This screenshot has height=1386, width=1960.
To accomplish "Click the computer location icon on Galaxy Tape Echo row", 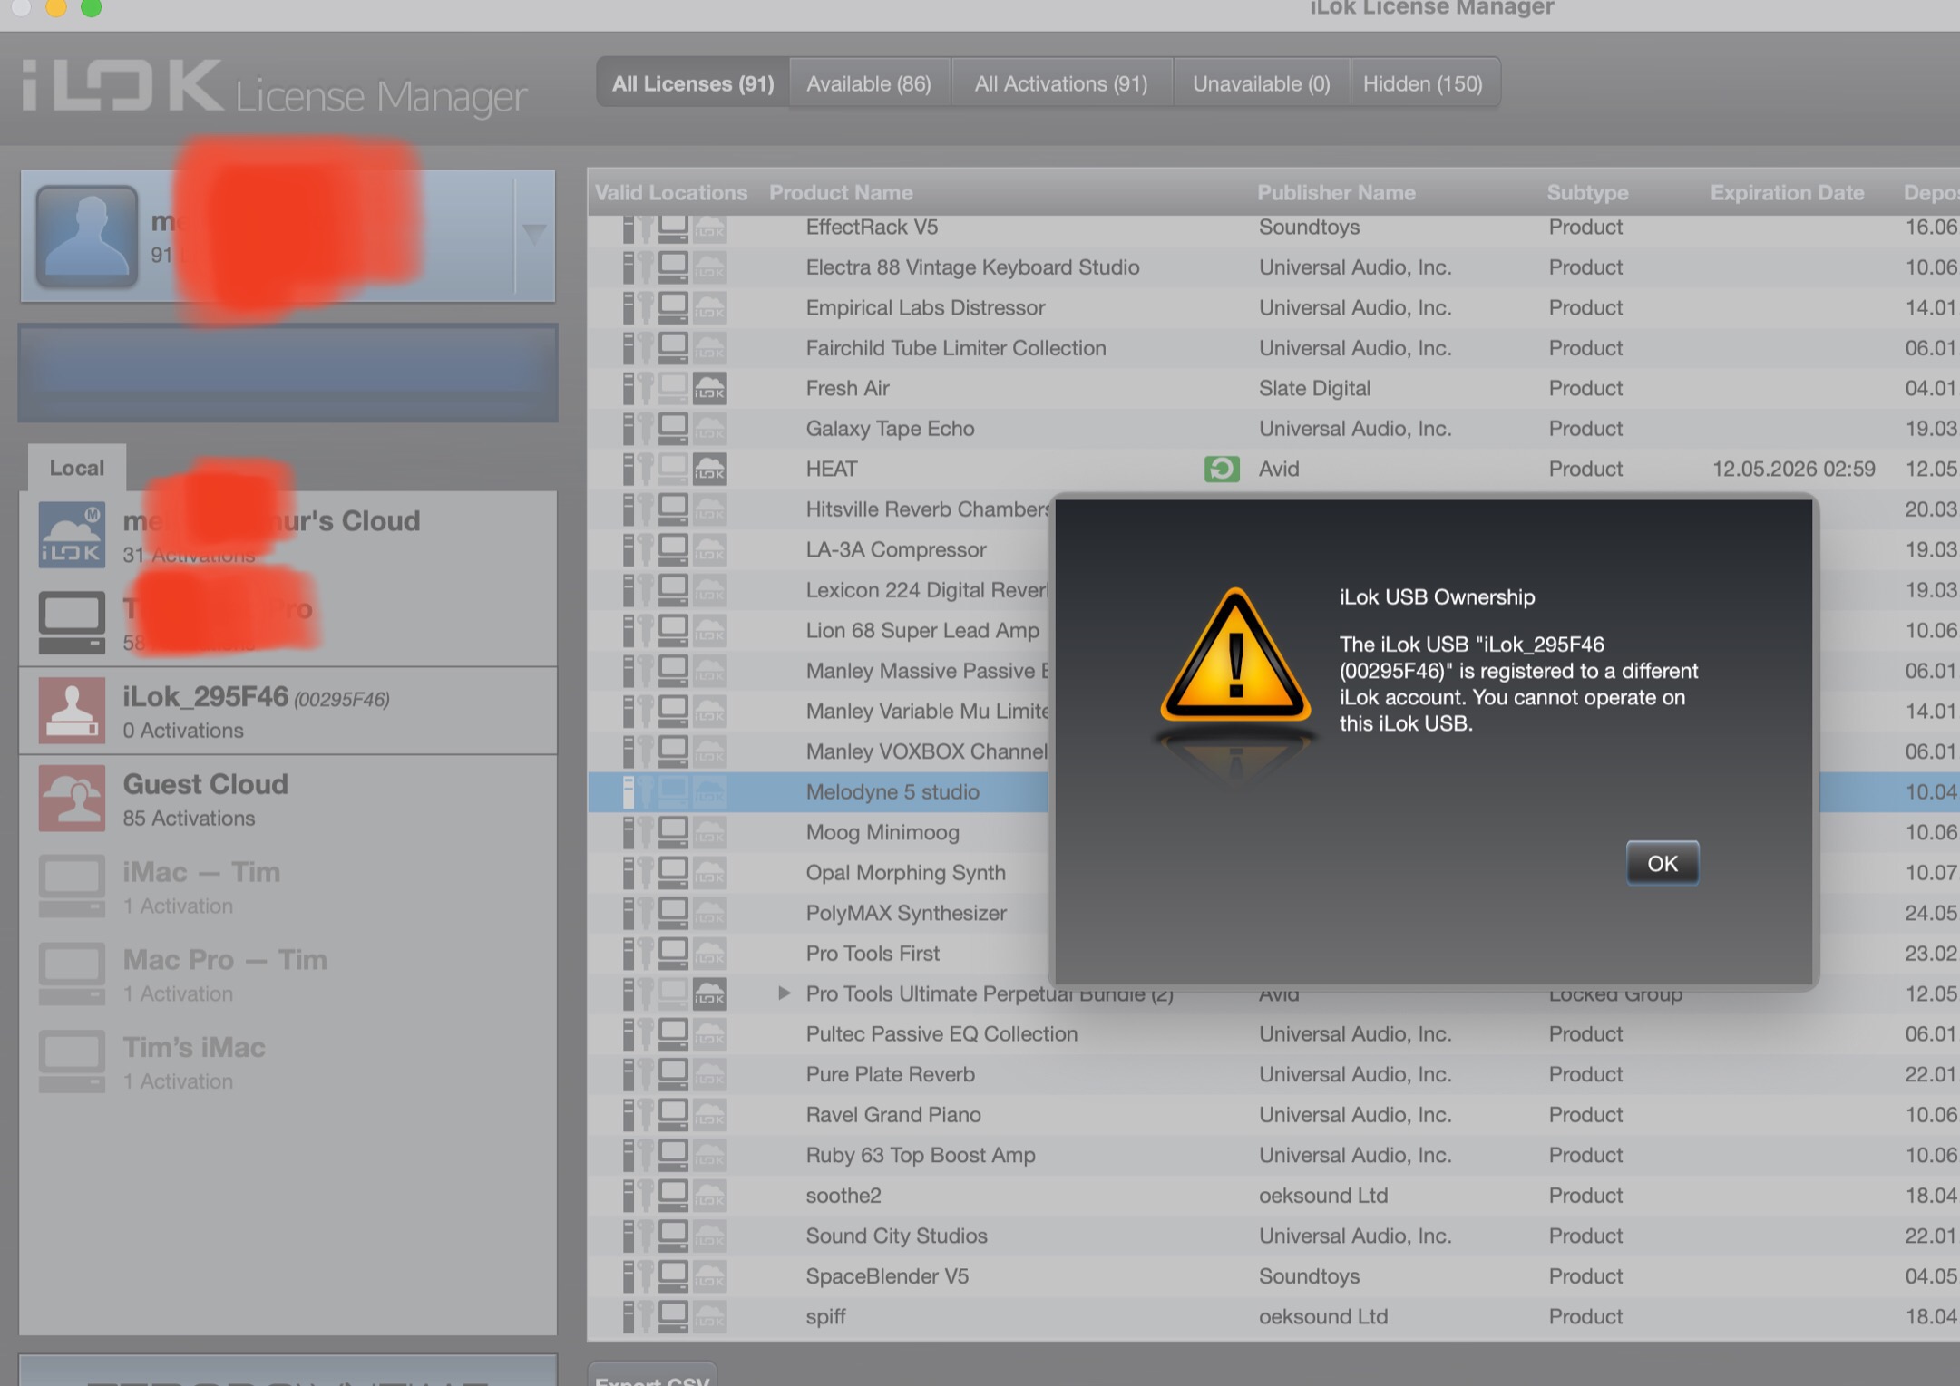I will (673, 428).
